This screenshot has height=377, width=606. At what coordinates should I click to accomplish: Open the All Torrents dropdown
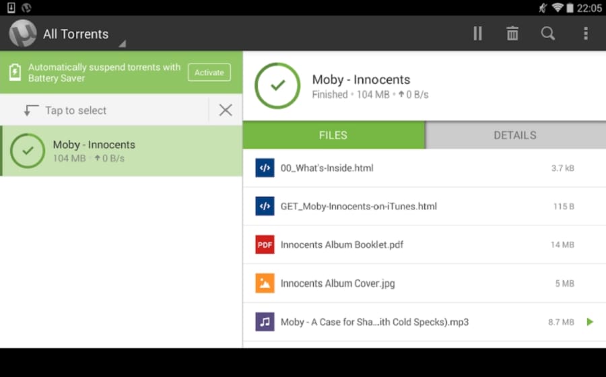coord(84,34)
